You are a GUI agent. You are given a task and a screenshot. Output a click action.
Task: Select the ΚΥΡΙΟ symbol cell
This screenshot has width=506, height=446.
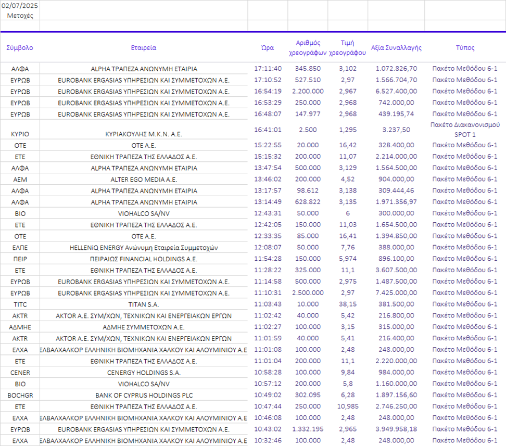(20, 134)
